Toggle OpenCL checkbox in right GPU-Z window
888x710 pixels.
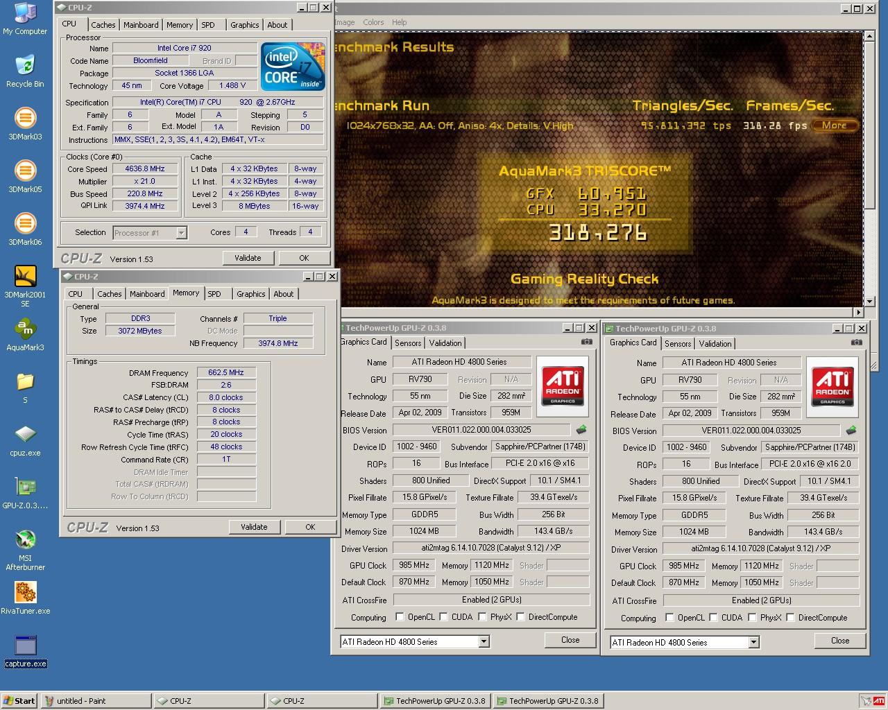(x=669, y=618)
